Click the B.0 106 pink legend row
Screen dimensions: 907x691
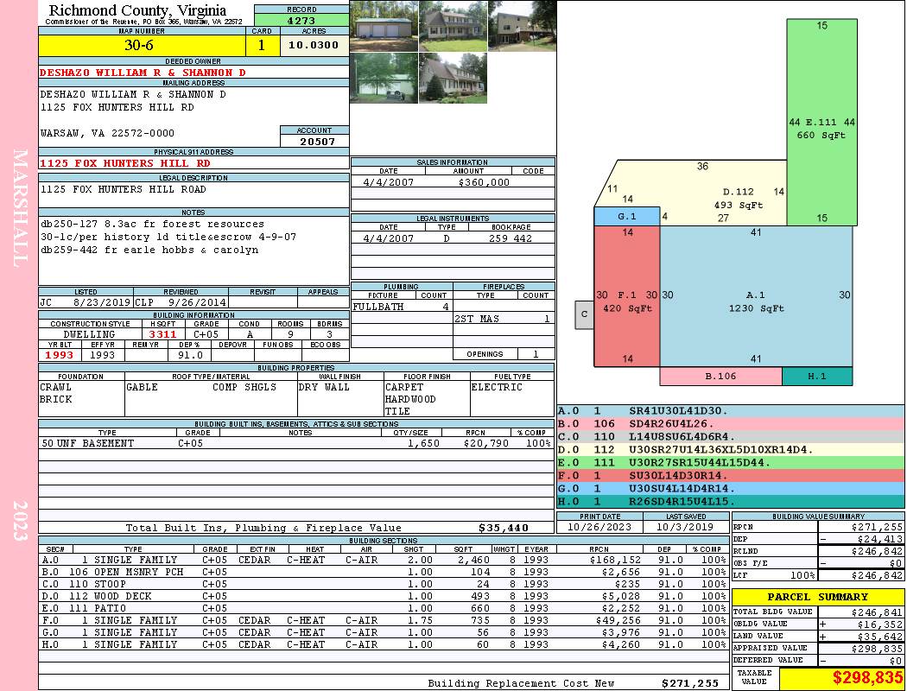[x=730, y=424]
